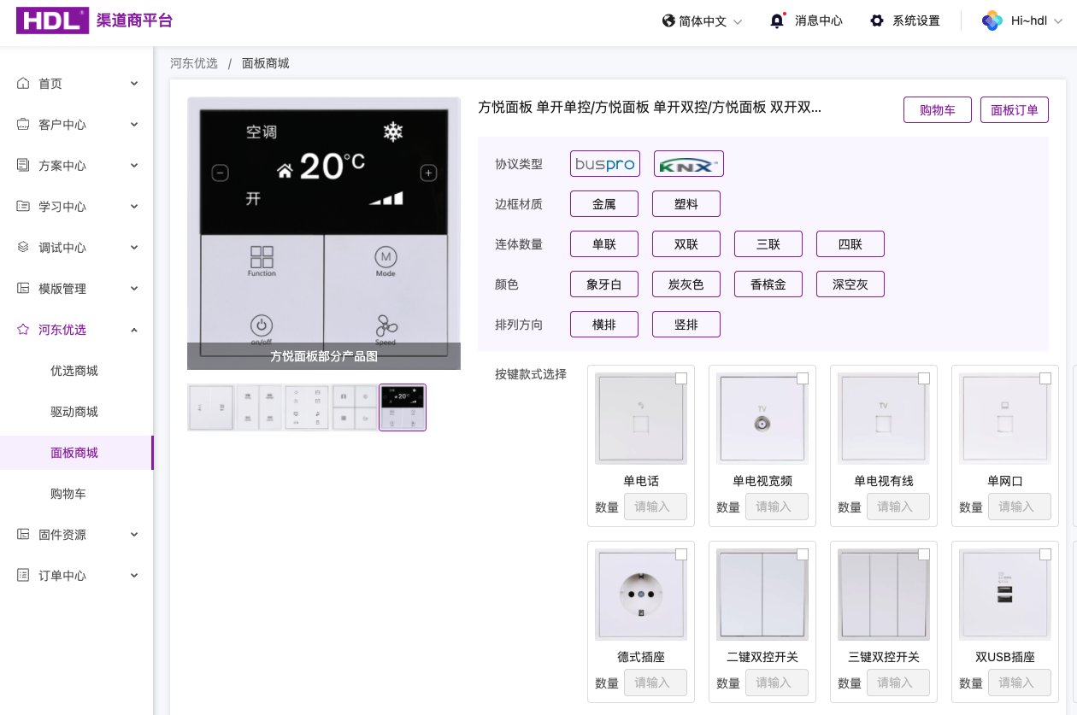Click the 首页 home icon
The image size is (1077, 715).
(23, 83)
